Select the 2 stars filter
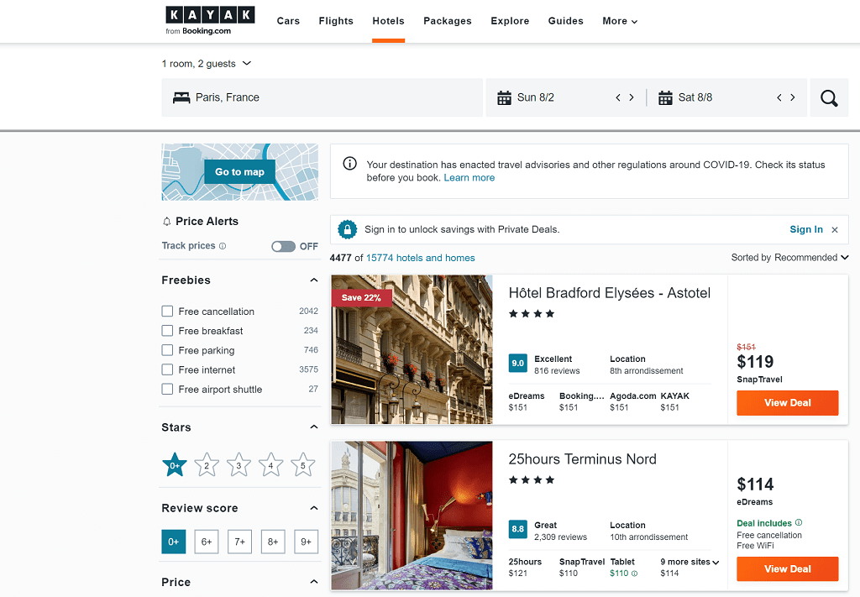 pyautogui.click(x=207, y=465)
